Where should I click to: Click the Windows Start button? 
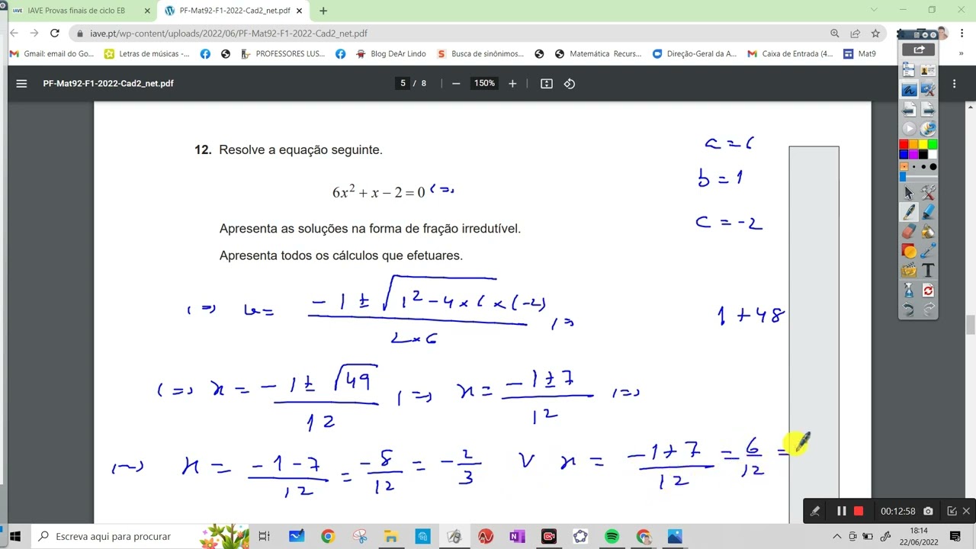(x=14, y=536)
